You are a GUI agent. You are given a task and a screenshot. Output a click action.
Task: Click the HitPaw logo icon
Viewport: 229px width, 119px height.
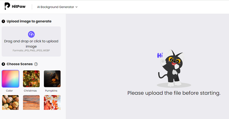coord(7,6)
